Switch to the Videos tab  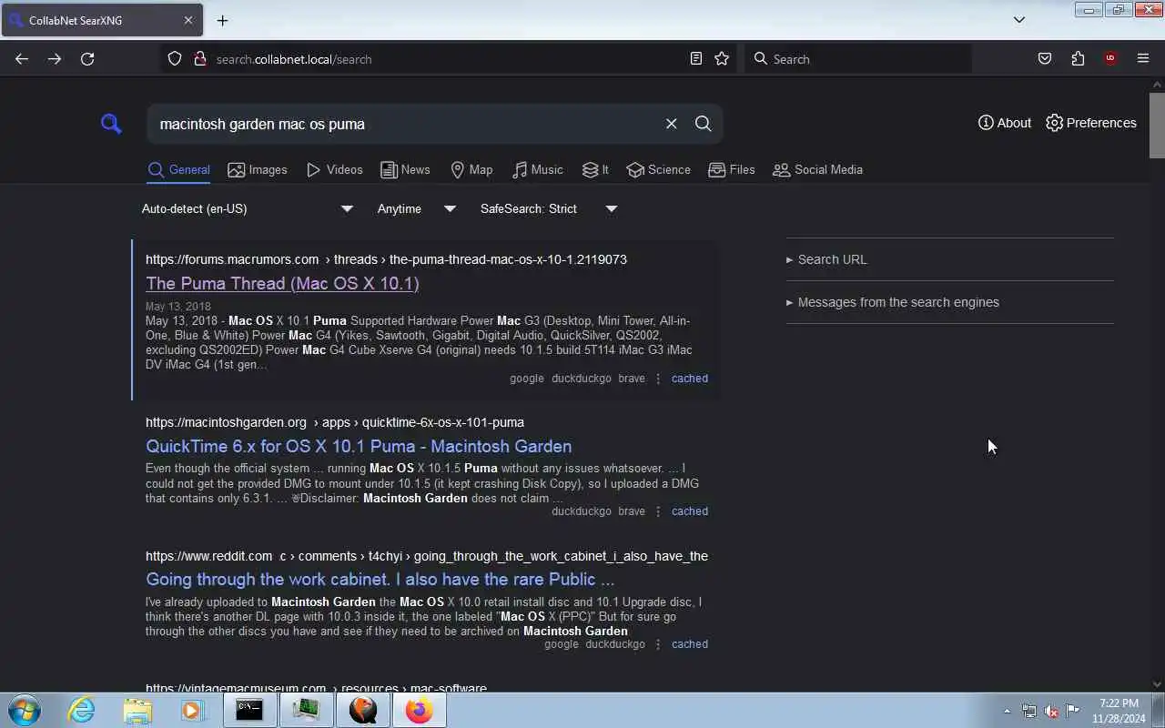click(x=335, y=170)
